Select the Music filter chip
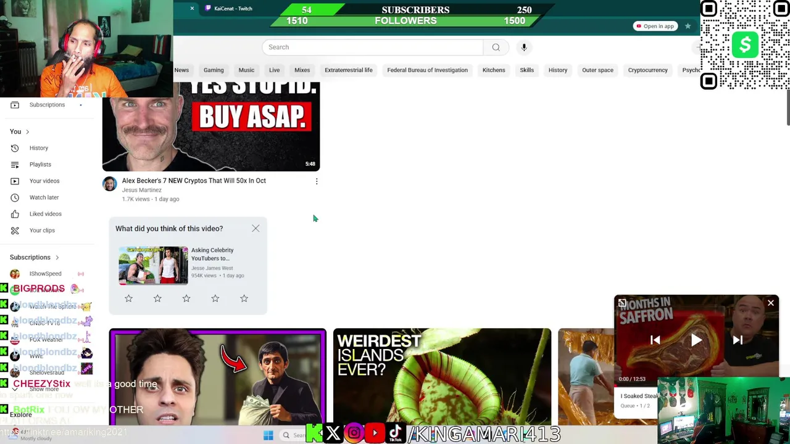The image size is (790, 444). (246, 70)
